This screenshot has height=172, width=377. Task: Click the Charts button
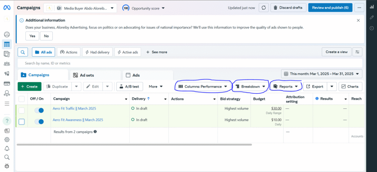tap(350, 87)
